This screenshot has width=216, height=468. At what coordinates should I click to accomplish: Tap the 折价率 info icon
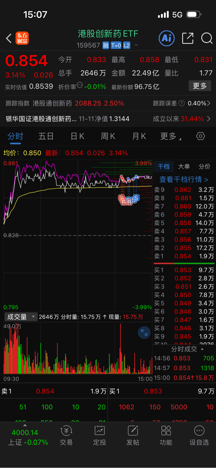[x=80, y=85]
